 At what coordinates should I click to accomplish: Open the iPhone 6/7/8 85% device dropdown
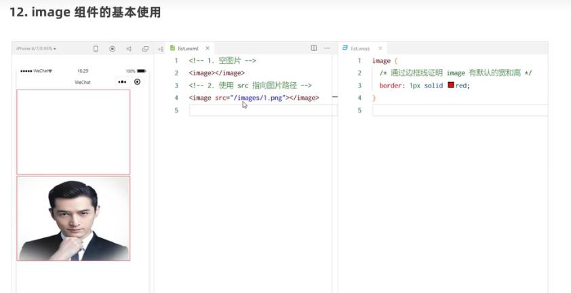pos(36,48)
